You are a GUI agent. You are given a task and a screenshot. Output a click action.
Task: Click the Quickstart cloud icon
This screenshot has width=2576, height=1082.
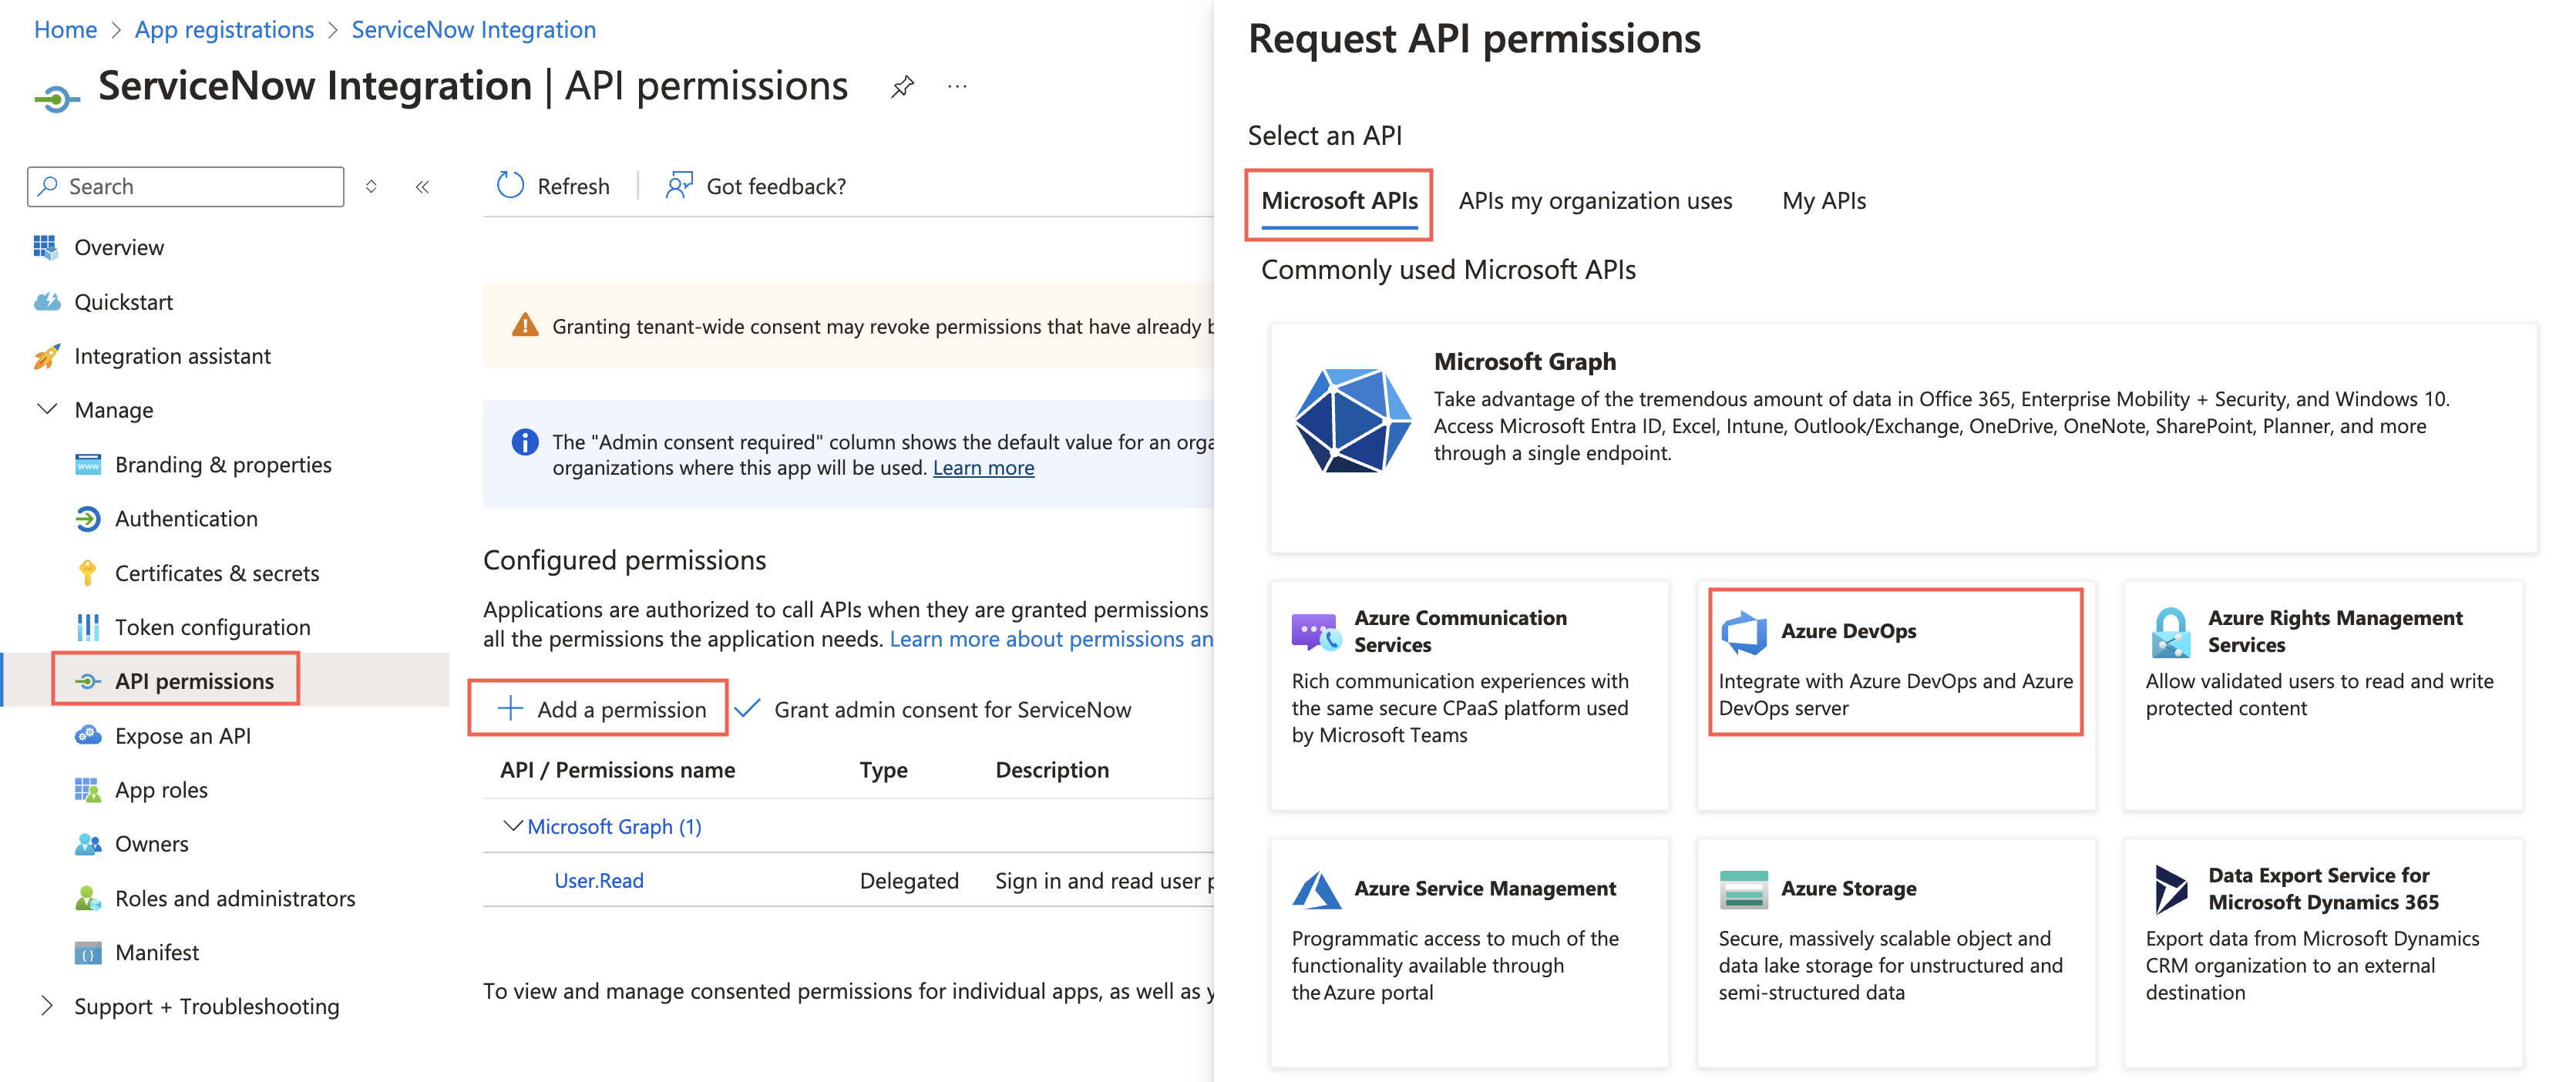pos(46,302)
